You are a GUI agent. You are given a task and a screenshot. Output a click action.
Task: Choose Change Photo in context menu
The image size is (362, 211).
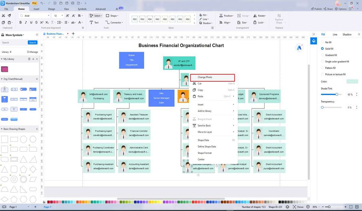[x=212, y=77]
